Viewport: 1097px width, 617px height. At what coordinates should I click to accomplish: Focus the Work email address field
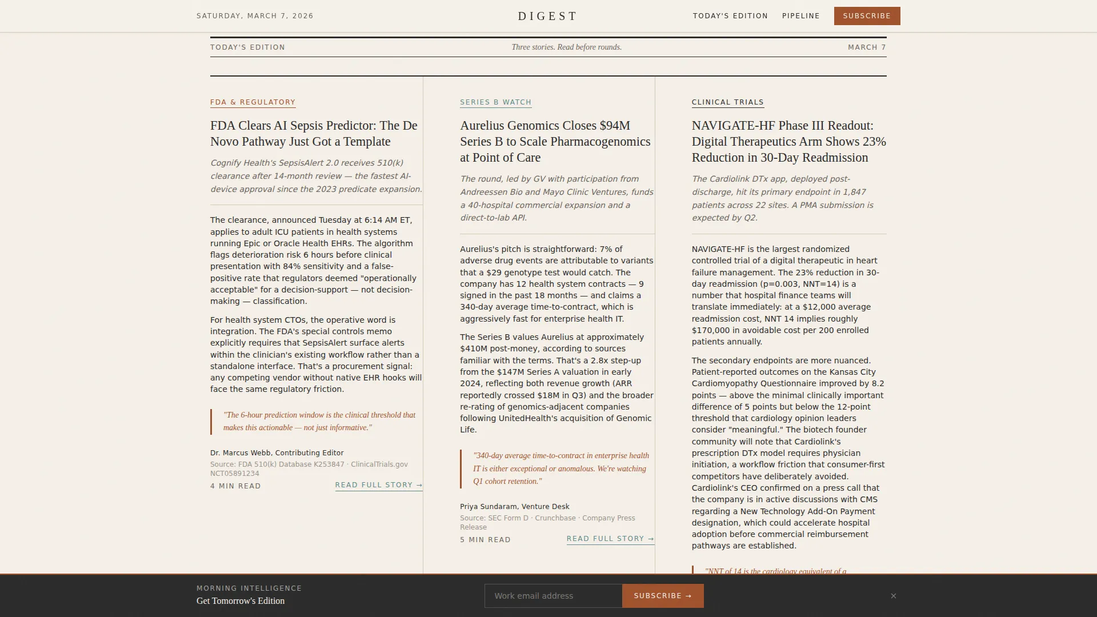coord(553,596)
